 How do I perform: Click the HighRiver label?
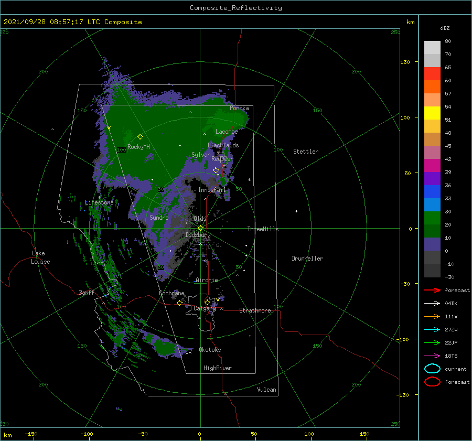pos(218,368)
